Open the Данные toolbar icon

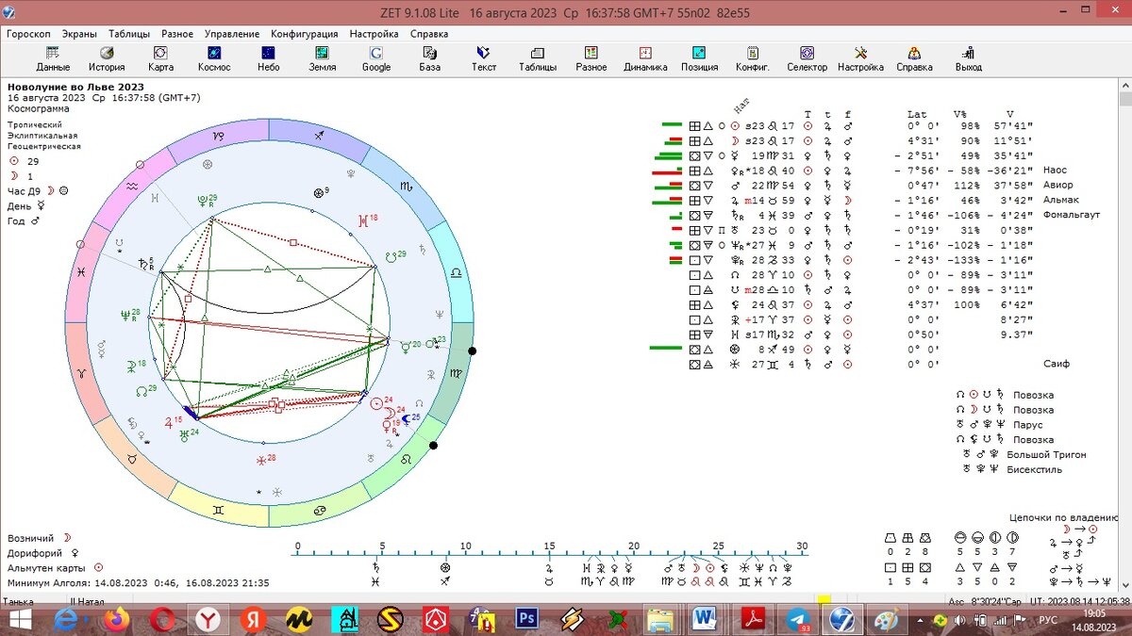[53, 59]
